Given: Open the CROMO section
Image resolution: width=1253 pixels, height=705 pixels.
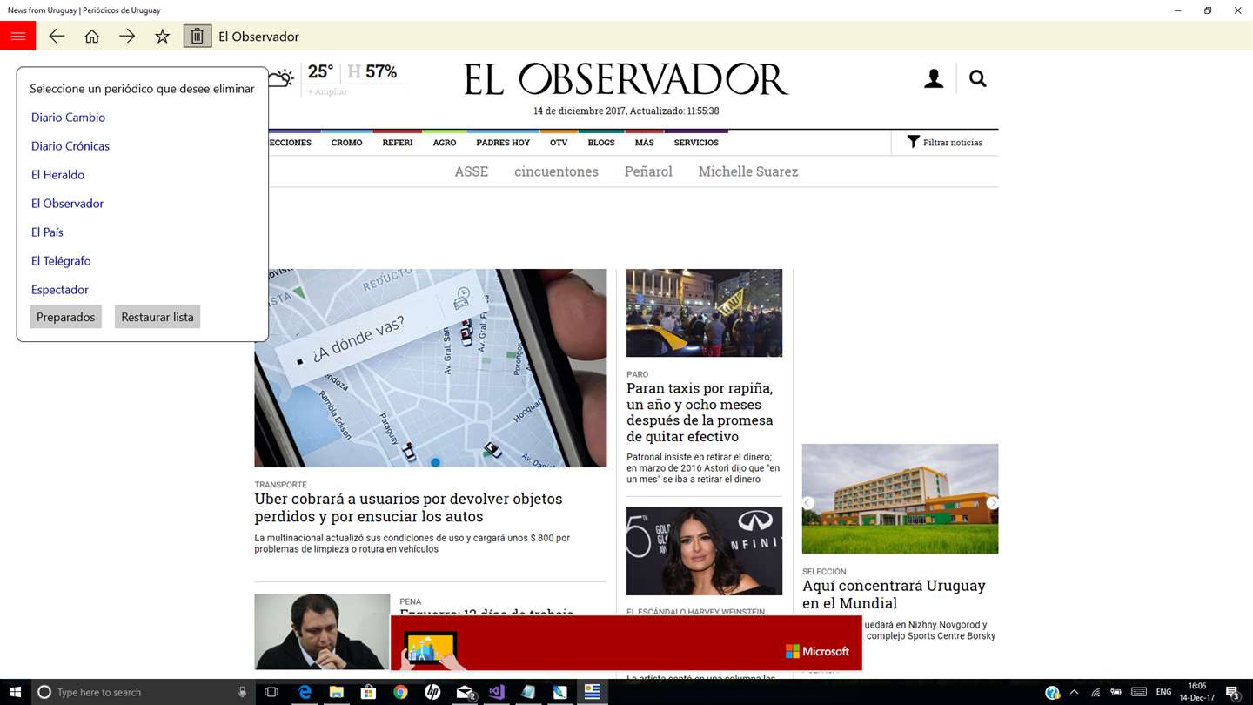Looking at the screenshot, I should [x=346, y=143].
